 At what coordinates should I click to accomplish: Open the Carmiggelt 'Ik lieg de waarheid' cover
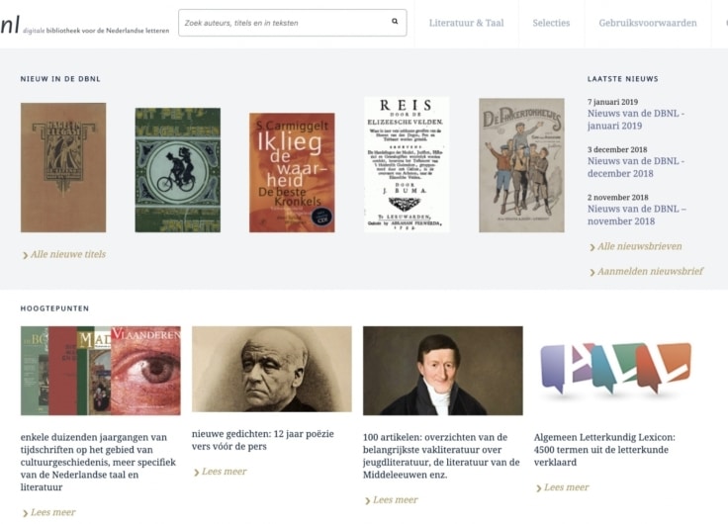pos(292,172)
